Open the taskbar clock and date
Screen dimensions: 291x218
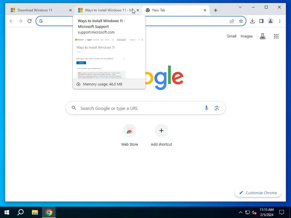click(x=267, y=212)
